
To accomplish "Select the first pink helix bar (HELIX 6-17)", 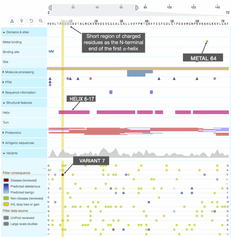I will pos(74,112).
